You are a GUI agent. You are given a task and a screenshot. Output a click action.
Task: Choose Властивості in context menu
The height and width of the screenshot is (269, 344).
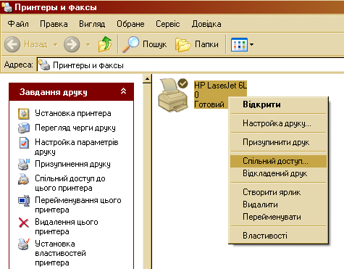tap(278, 236)
